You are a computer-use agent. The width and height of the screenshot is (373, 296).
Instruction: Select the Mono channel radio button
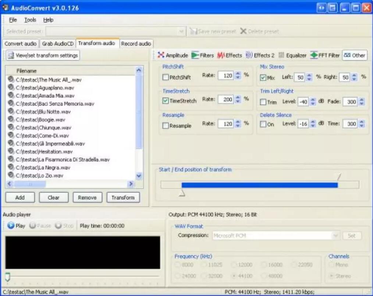tap(331, 264)
